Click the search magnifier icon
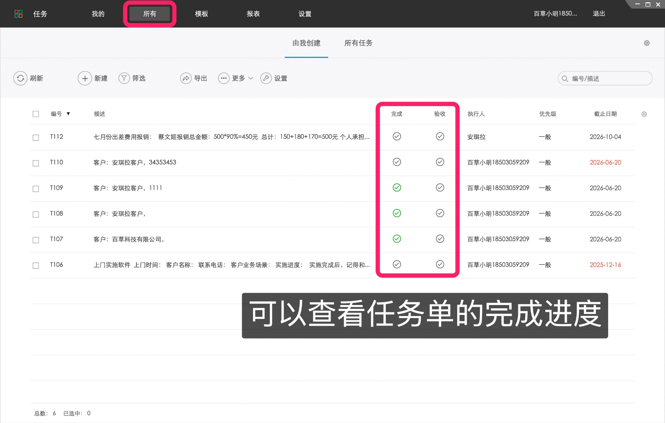The height and width of the screenshot is (423, 665). [565, 79]
